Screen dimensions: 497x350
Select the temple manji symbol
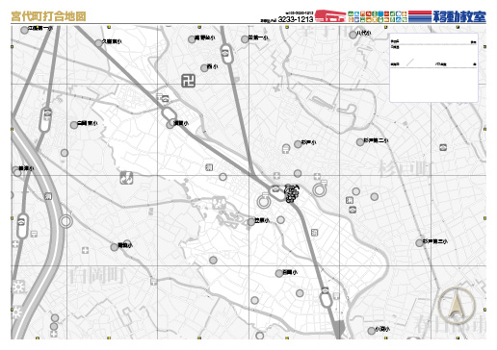pos(188,81)
